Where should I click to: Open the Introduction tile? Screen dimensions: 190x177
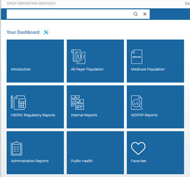click(x=35, y=61)
